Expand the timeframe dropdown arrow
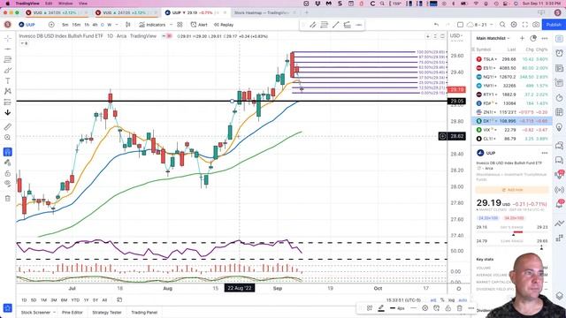The width and height of the screenshot is (566, 318). click(x=117, y=25)
